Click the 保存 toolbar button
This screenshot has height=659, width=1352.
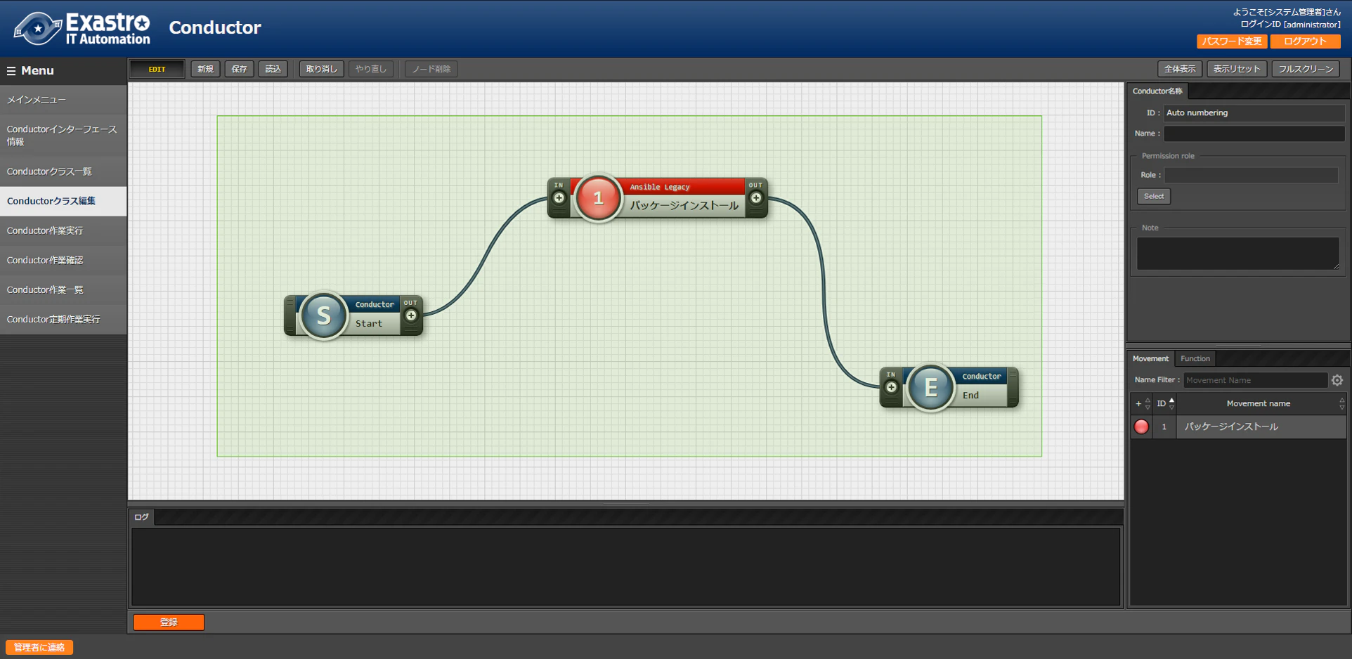[x=239, y=69]
